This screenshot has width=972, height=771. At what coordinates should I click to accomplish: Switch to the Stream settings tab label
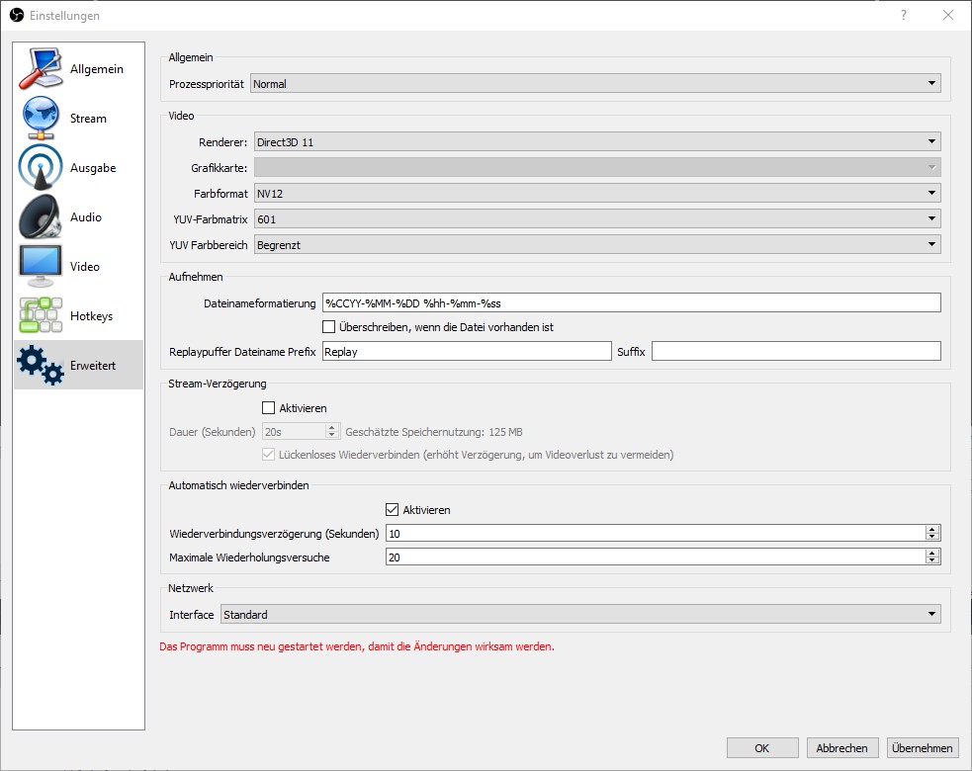point(88,119)
